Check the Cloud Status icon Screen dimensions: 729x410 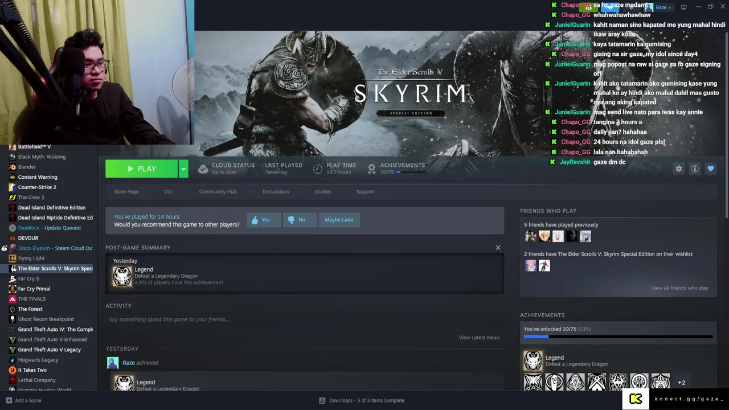(203, 169)
